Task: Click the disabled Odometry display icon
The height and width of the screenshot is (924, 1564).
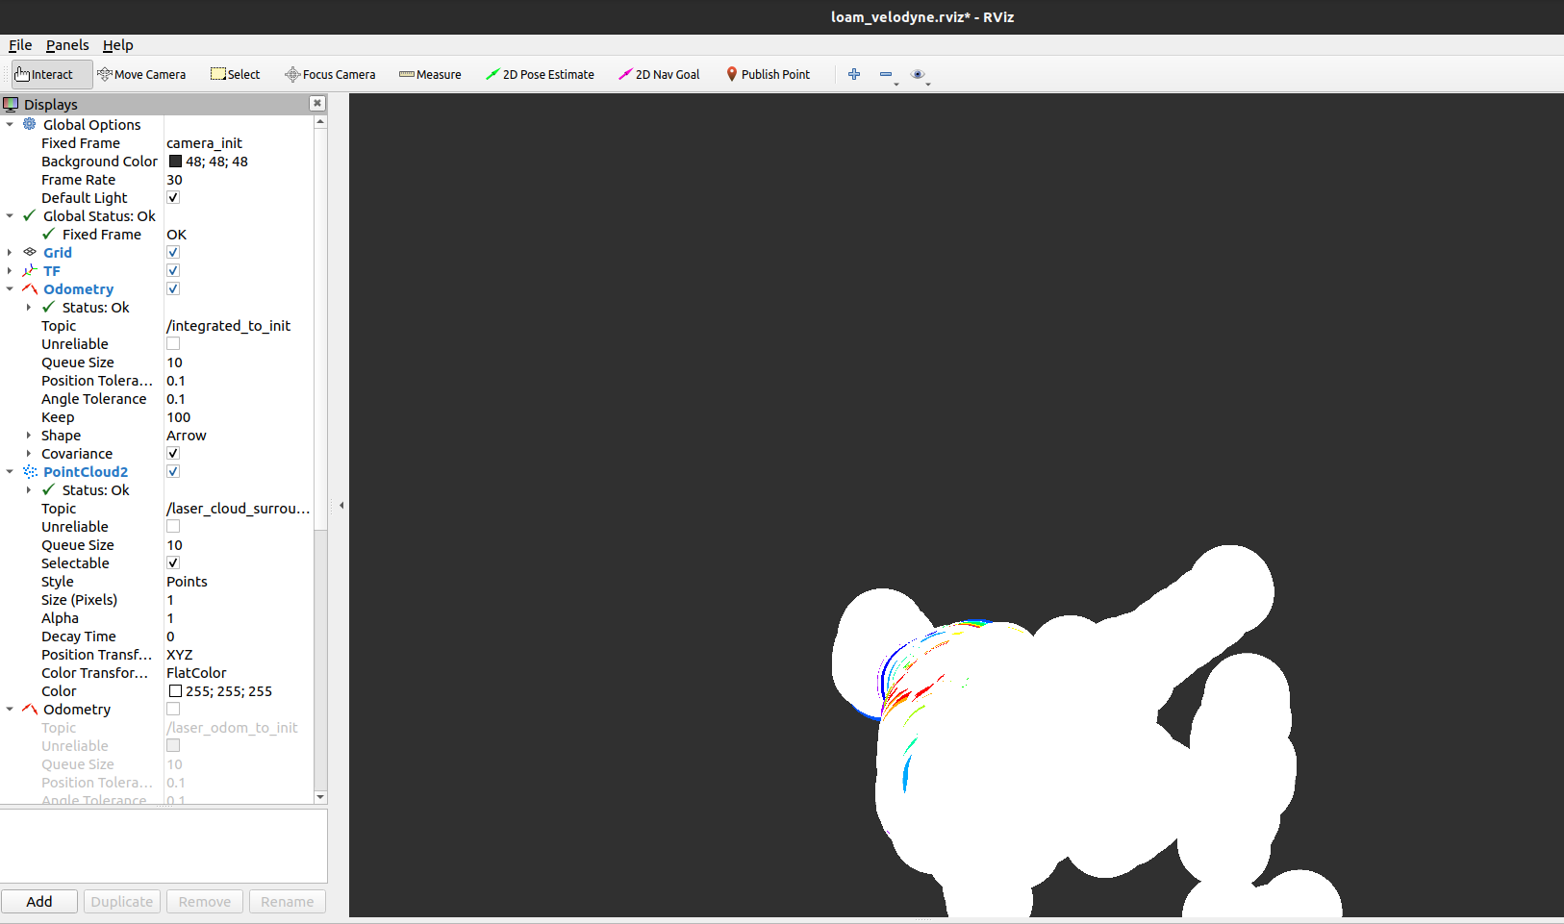Action: click(30, 709)
